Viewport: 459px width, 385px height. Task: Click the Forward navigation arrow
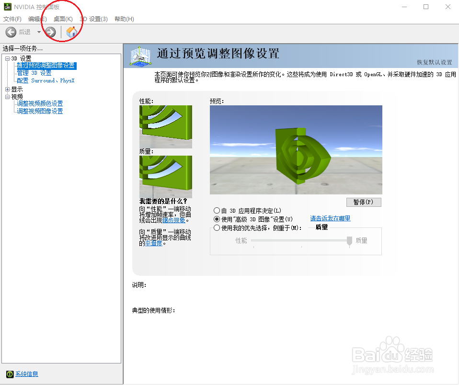point(49,32)
